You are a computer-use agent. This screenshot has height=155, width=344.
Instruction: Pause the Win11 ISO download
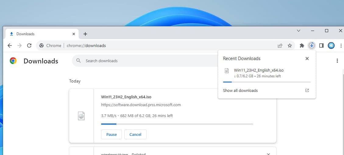(x=111, y=134)
